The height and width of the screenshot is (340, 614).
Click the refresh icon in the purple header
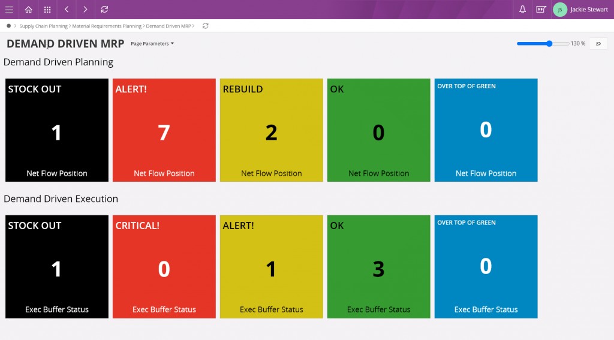(105, 10)
